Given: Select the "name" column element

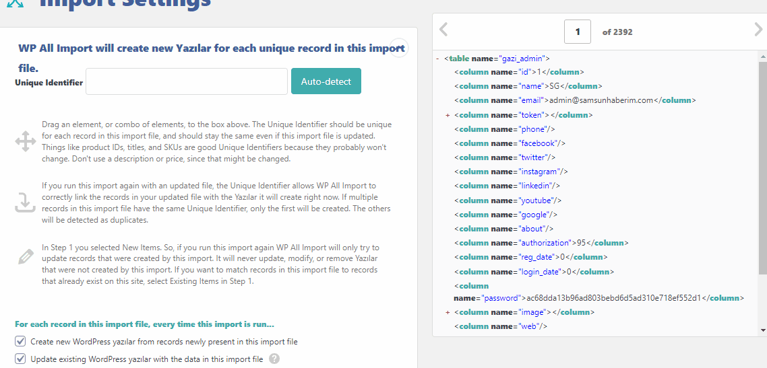Looking at the screenshot, I should [x=528, y=86].
